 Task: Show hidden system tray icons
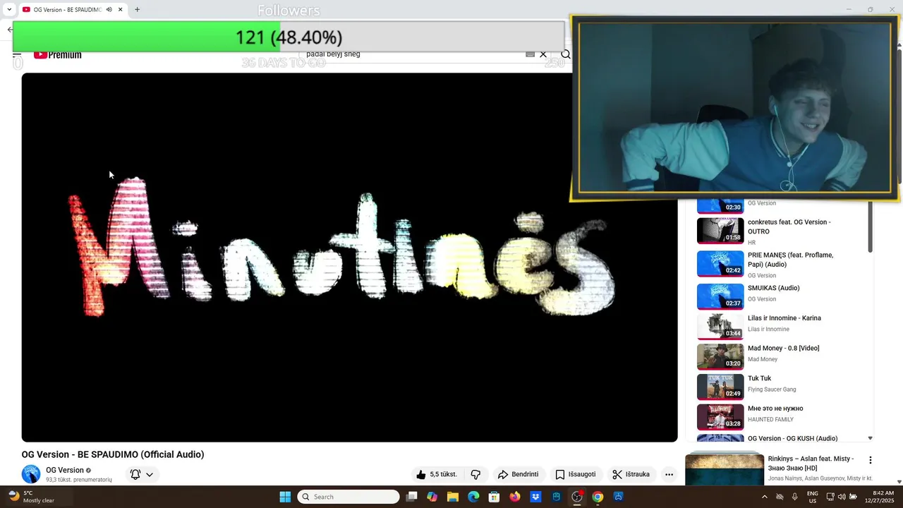pos(765,497)
